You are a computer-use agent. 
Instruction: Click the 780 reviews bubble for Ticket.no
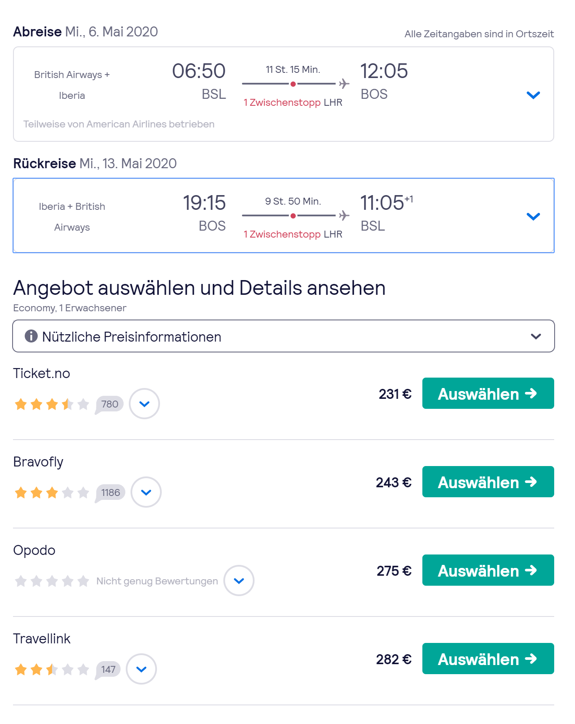pos(109,404)
